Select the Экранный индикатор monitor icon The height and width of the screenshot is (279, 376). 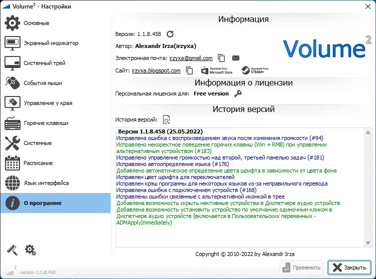click(12, 43)
